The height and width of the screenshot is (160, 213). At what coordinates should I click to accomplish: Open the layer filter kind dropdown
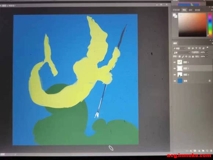click(x=179, y=48)
